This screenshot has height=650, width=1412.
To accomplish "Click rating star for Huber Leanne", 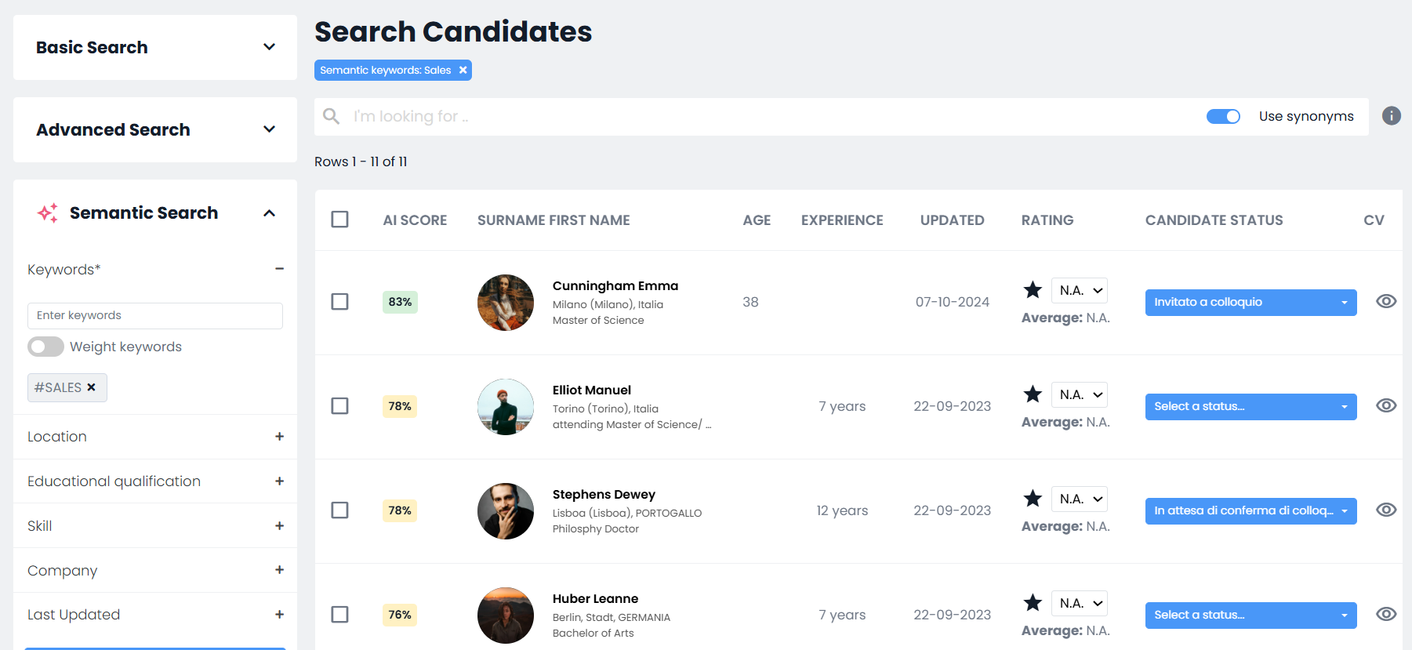I will pyautogui.click(x=1033, y=603).
